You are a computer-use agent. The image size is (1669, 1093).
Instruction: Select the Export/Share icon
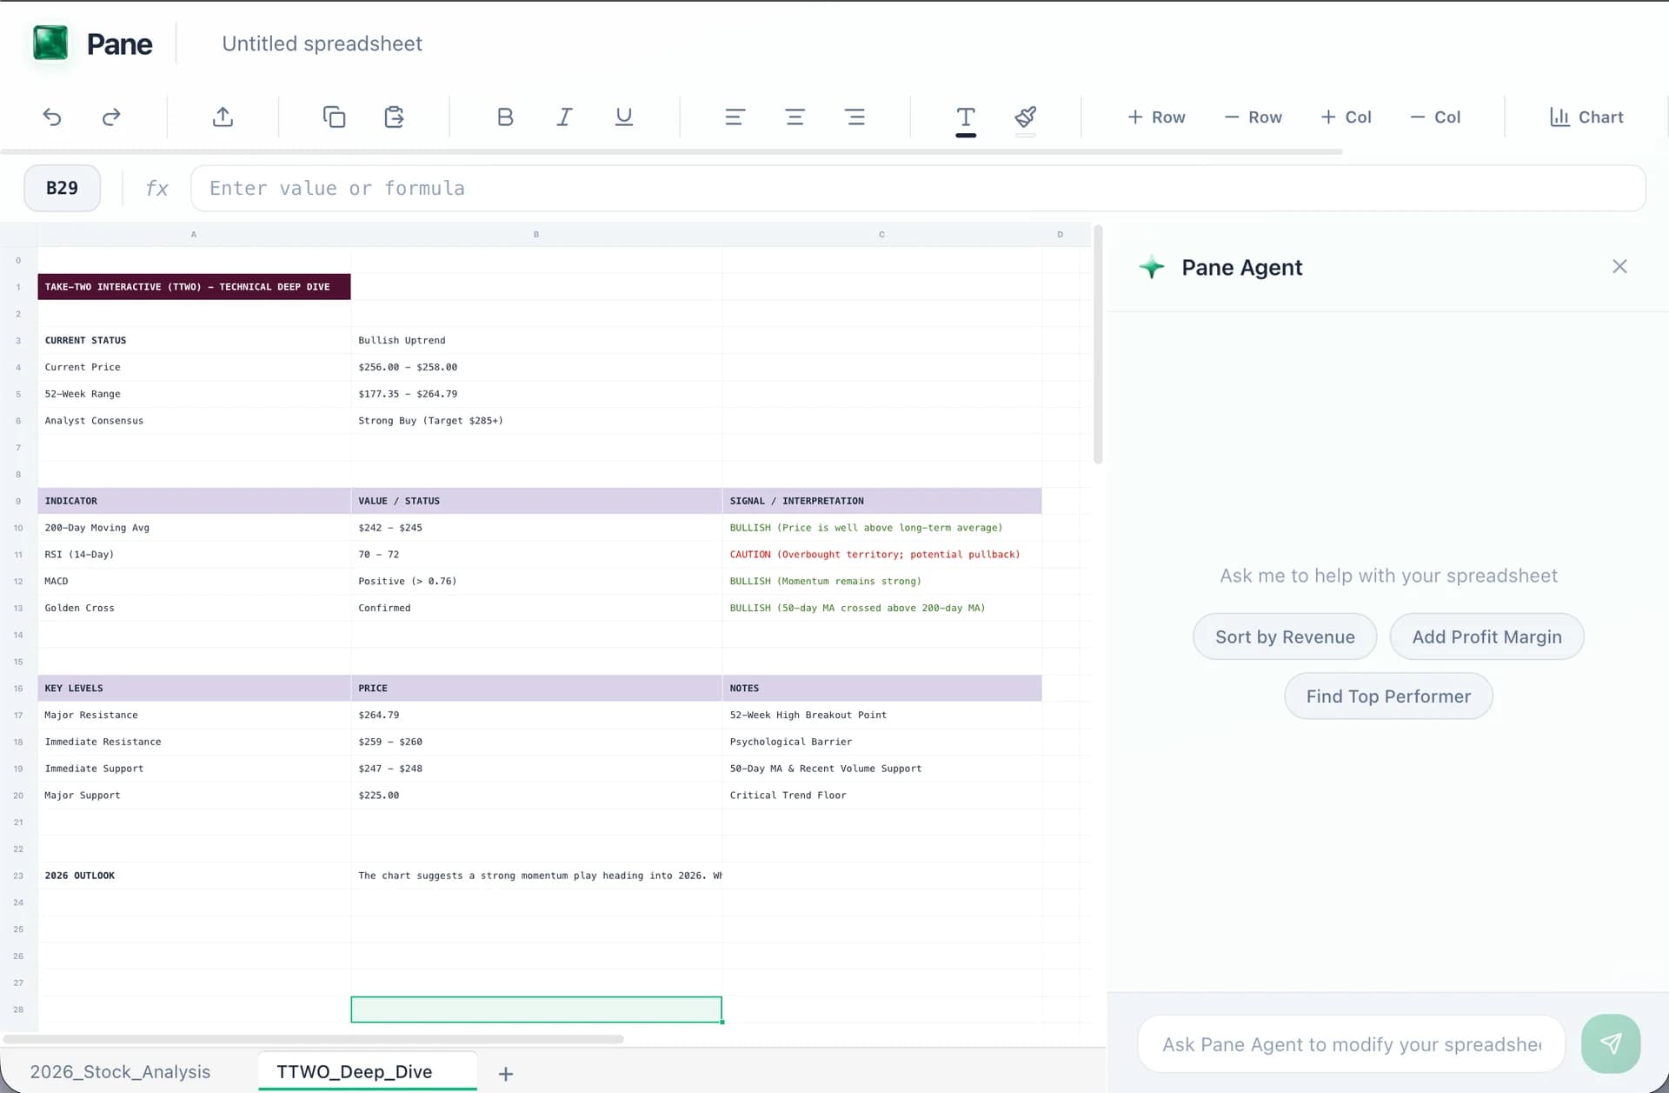coord(223,117)
